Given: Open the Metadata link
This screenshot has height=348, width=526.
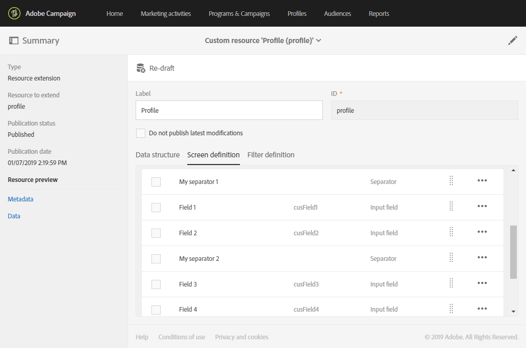Looking at the screenshot, I should click(20, 199).
